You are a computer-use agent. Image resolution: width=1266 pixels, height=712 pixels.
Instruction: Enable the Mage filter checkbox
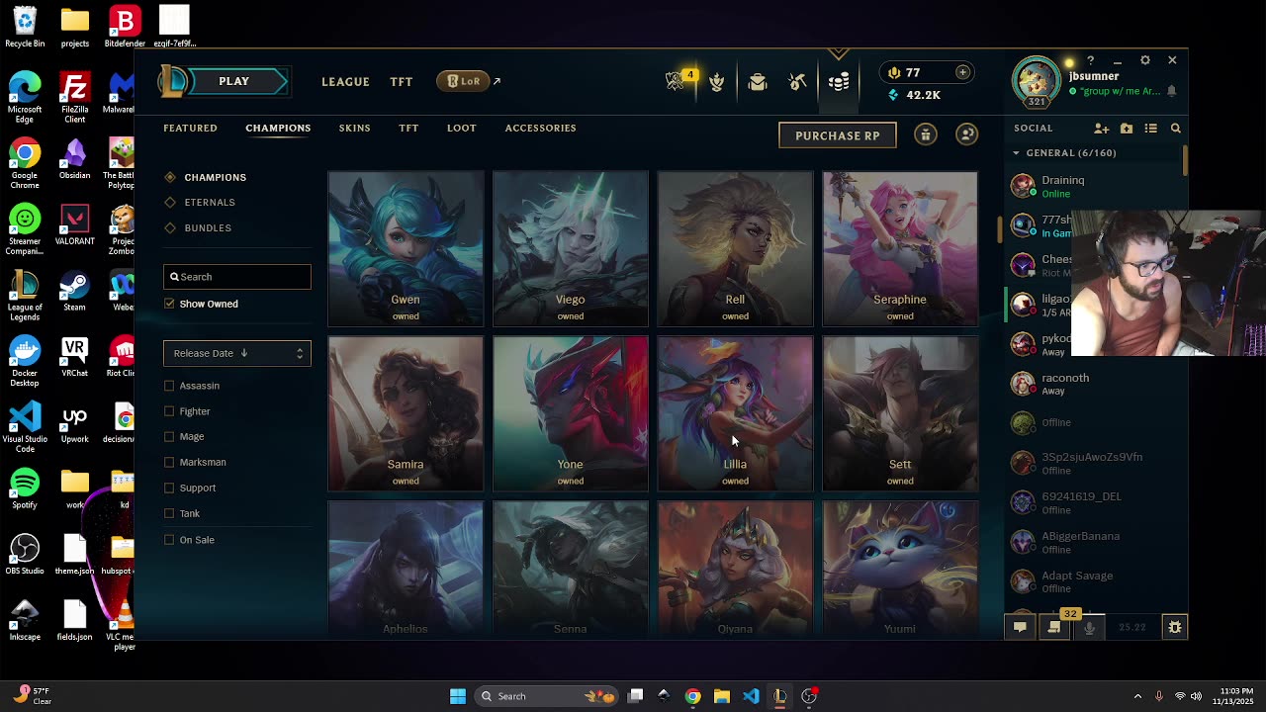click(169, 436)
